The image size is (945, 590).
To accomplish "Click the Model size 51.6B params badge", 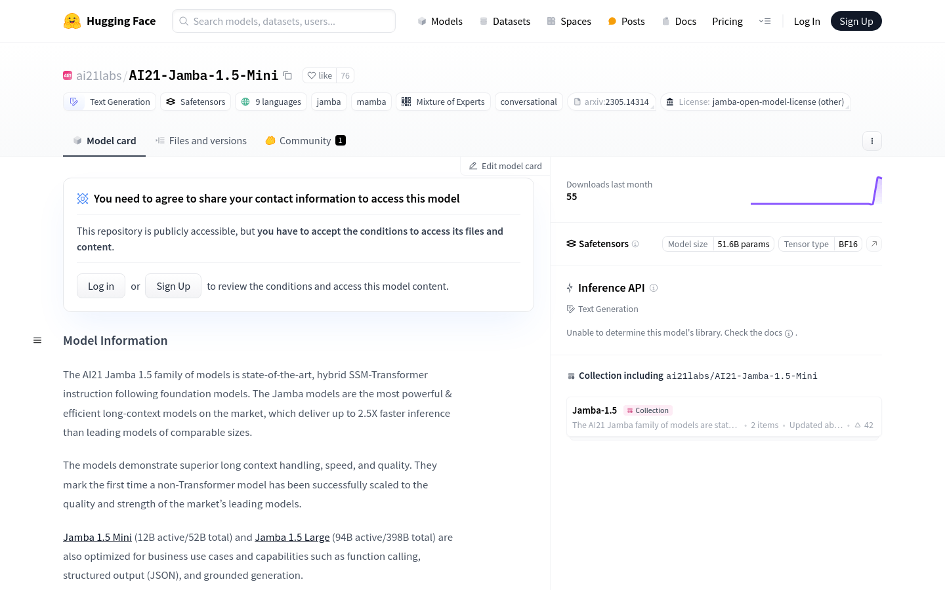I will point(719,244).
